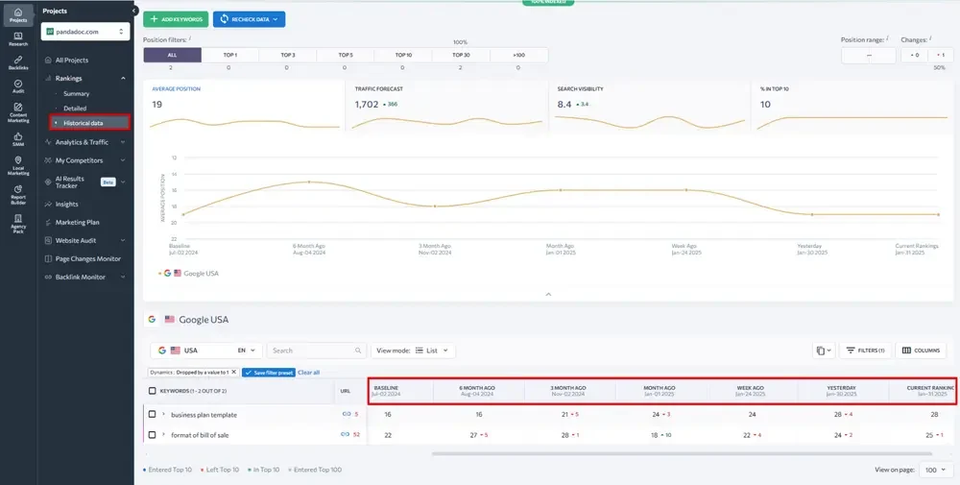The width and height of the screenshot is (960, 485).
Task: Select the >100 position filter
Action: pyautogui.click(x=519, y=55)
